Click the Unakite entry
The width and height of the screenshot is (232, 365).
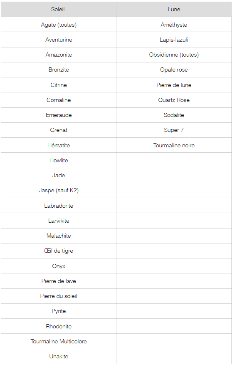point(58,356)
